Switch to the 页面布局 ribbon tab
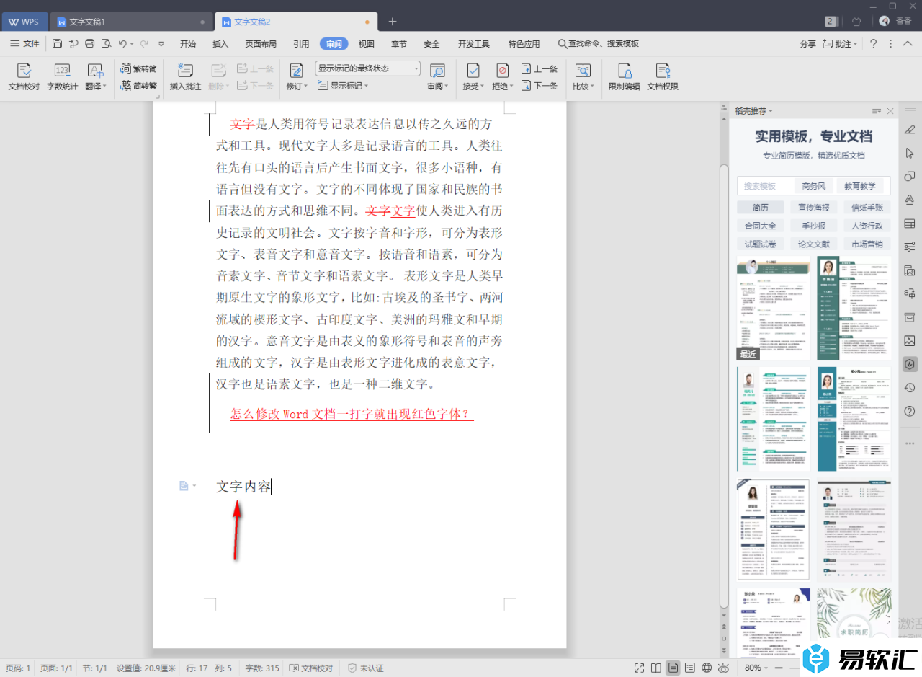 (261, 44)
